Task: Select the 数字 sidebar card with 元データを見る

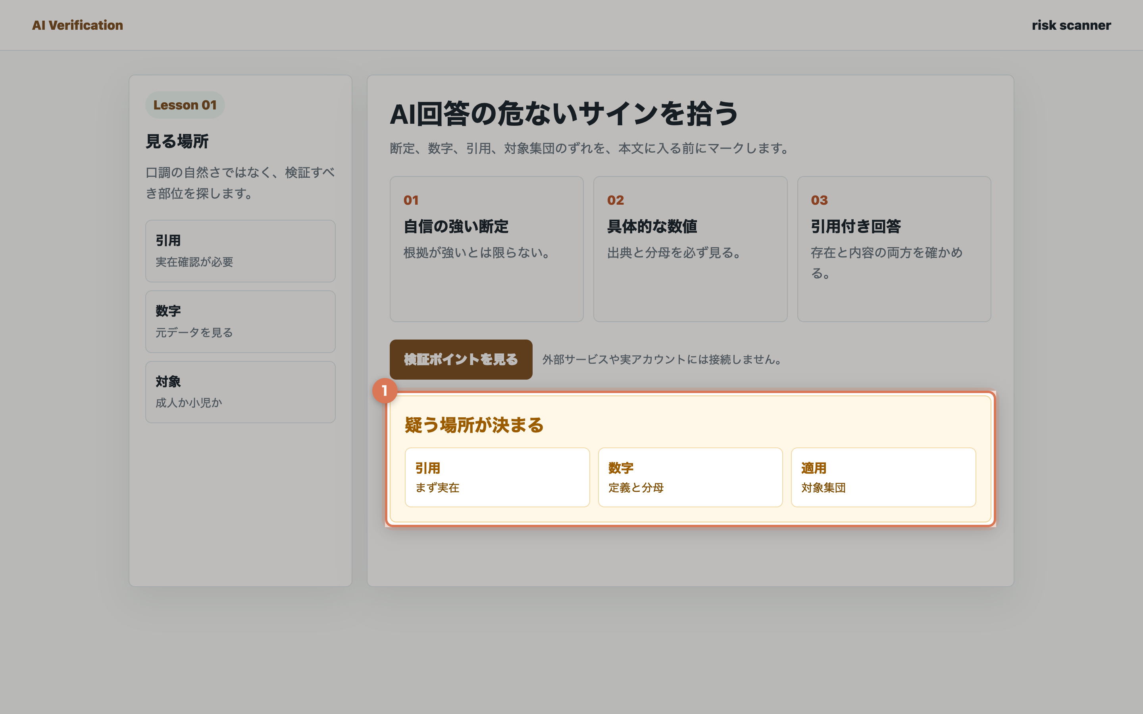Action: pyautogui.click(x=241, y=322)
